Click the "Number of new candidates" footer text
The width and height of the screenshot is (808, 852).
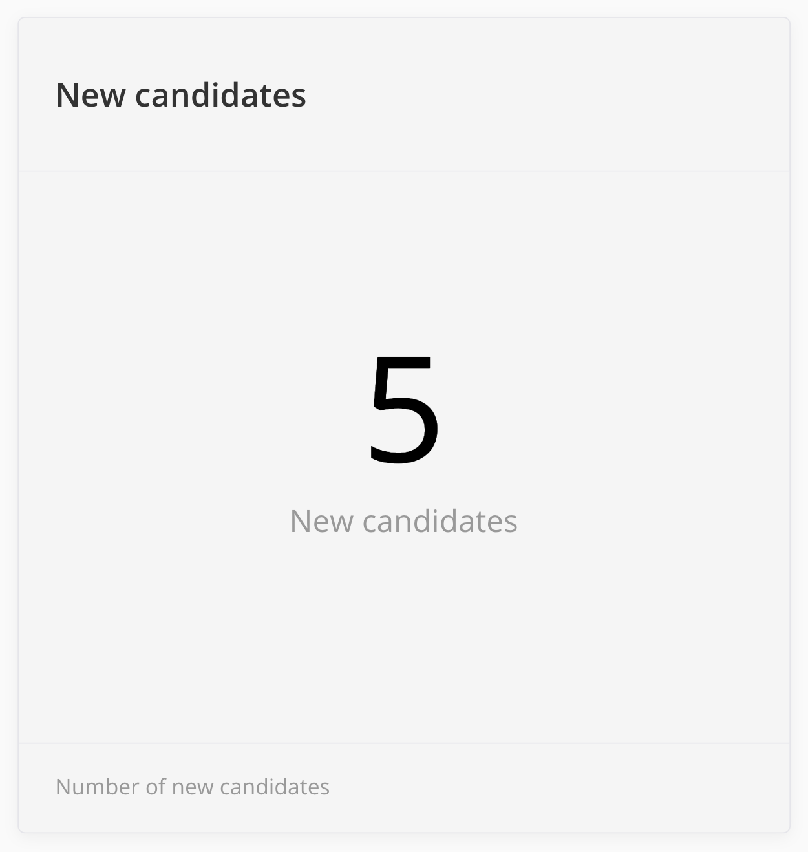tap(193, 787)
